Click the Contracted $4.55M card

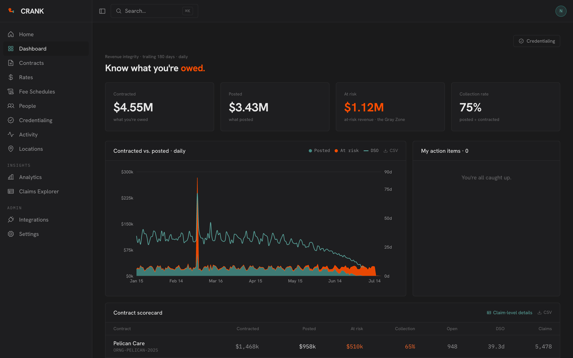(160, 107)
